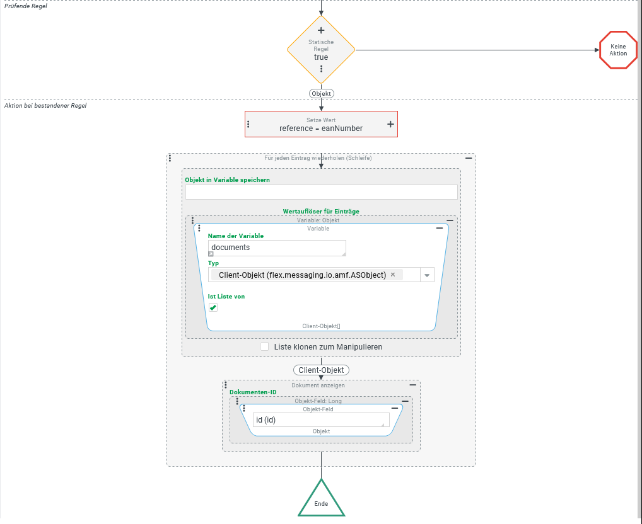Select the Ende triangle node
Image resolution: width=642 pixels, height=524 pixels.
[321, 502]
